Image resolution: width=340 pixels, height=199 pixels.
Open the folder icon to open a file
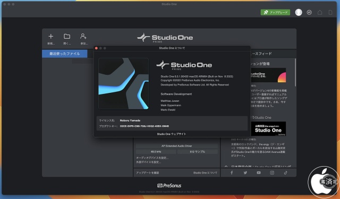tap(67, 37)
